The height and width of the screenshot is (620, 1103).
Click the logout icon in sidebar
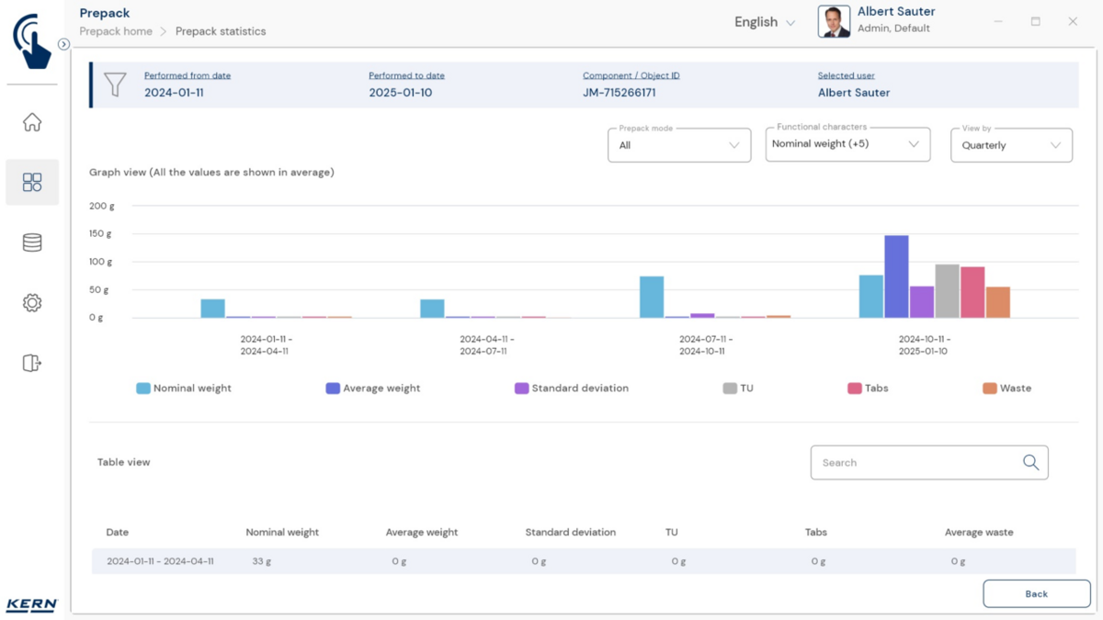[x=32, y=363]
